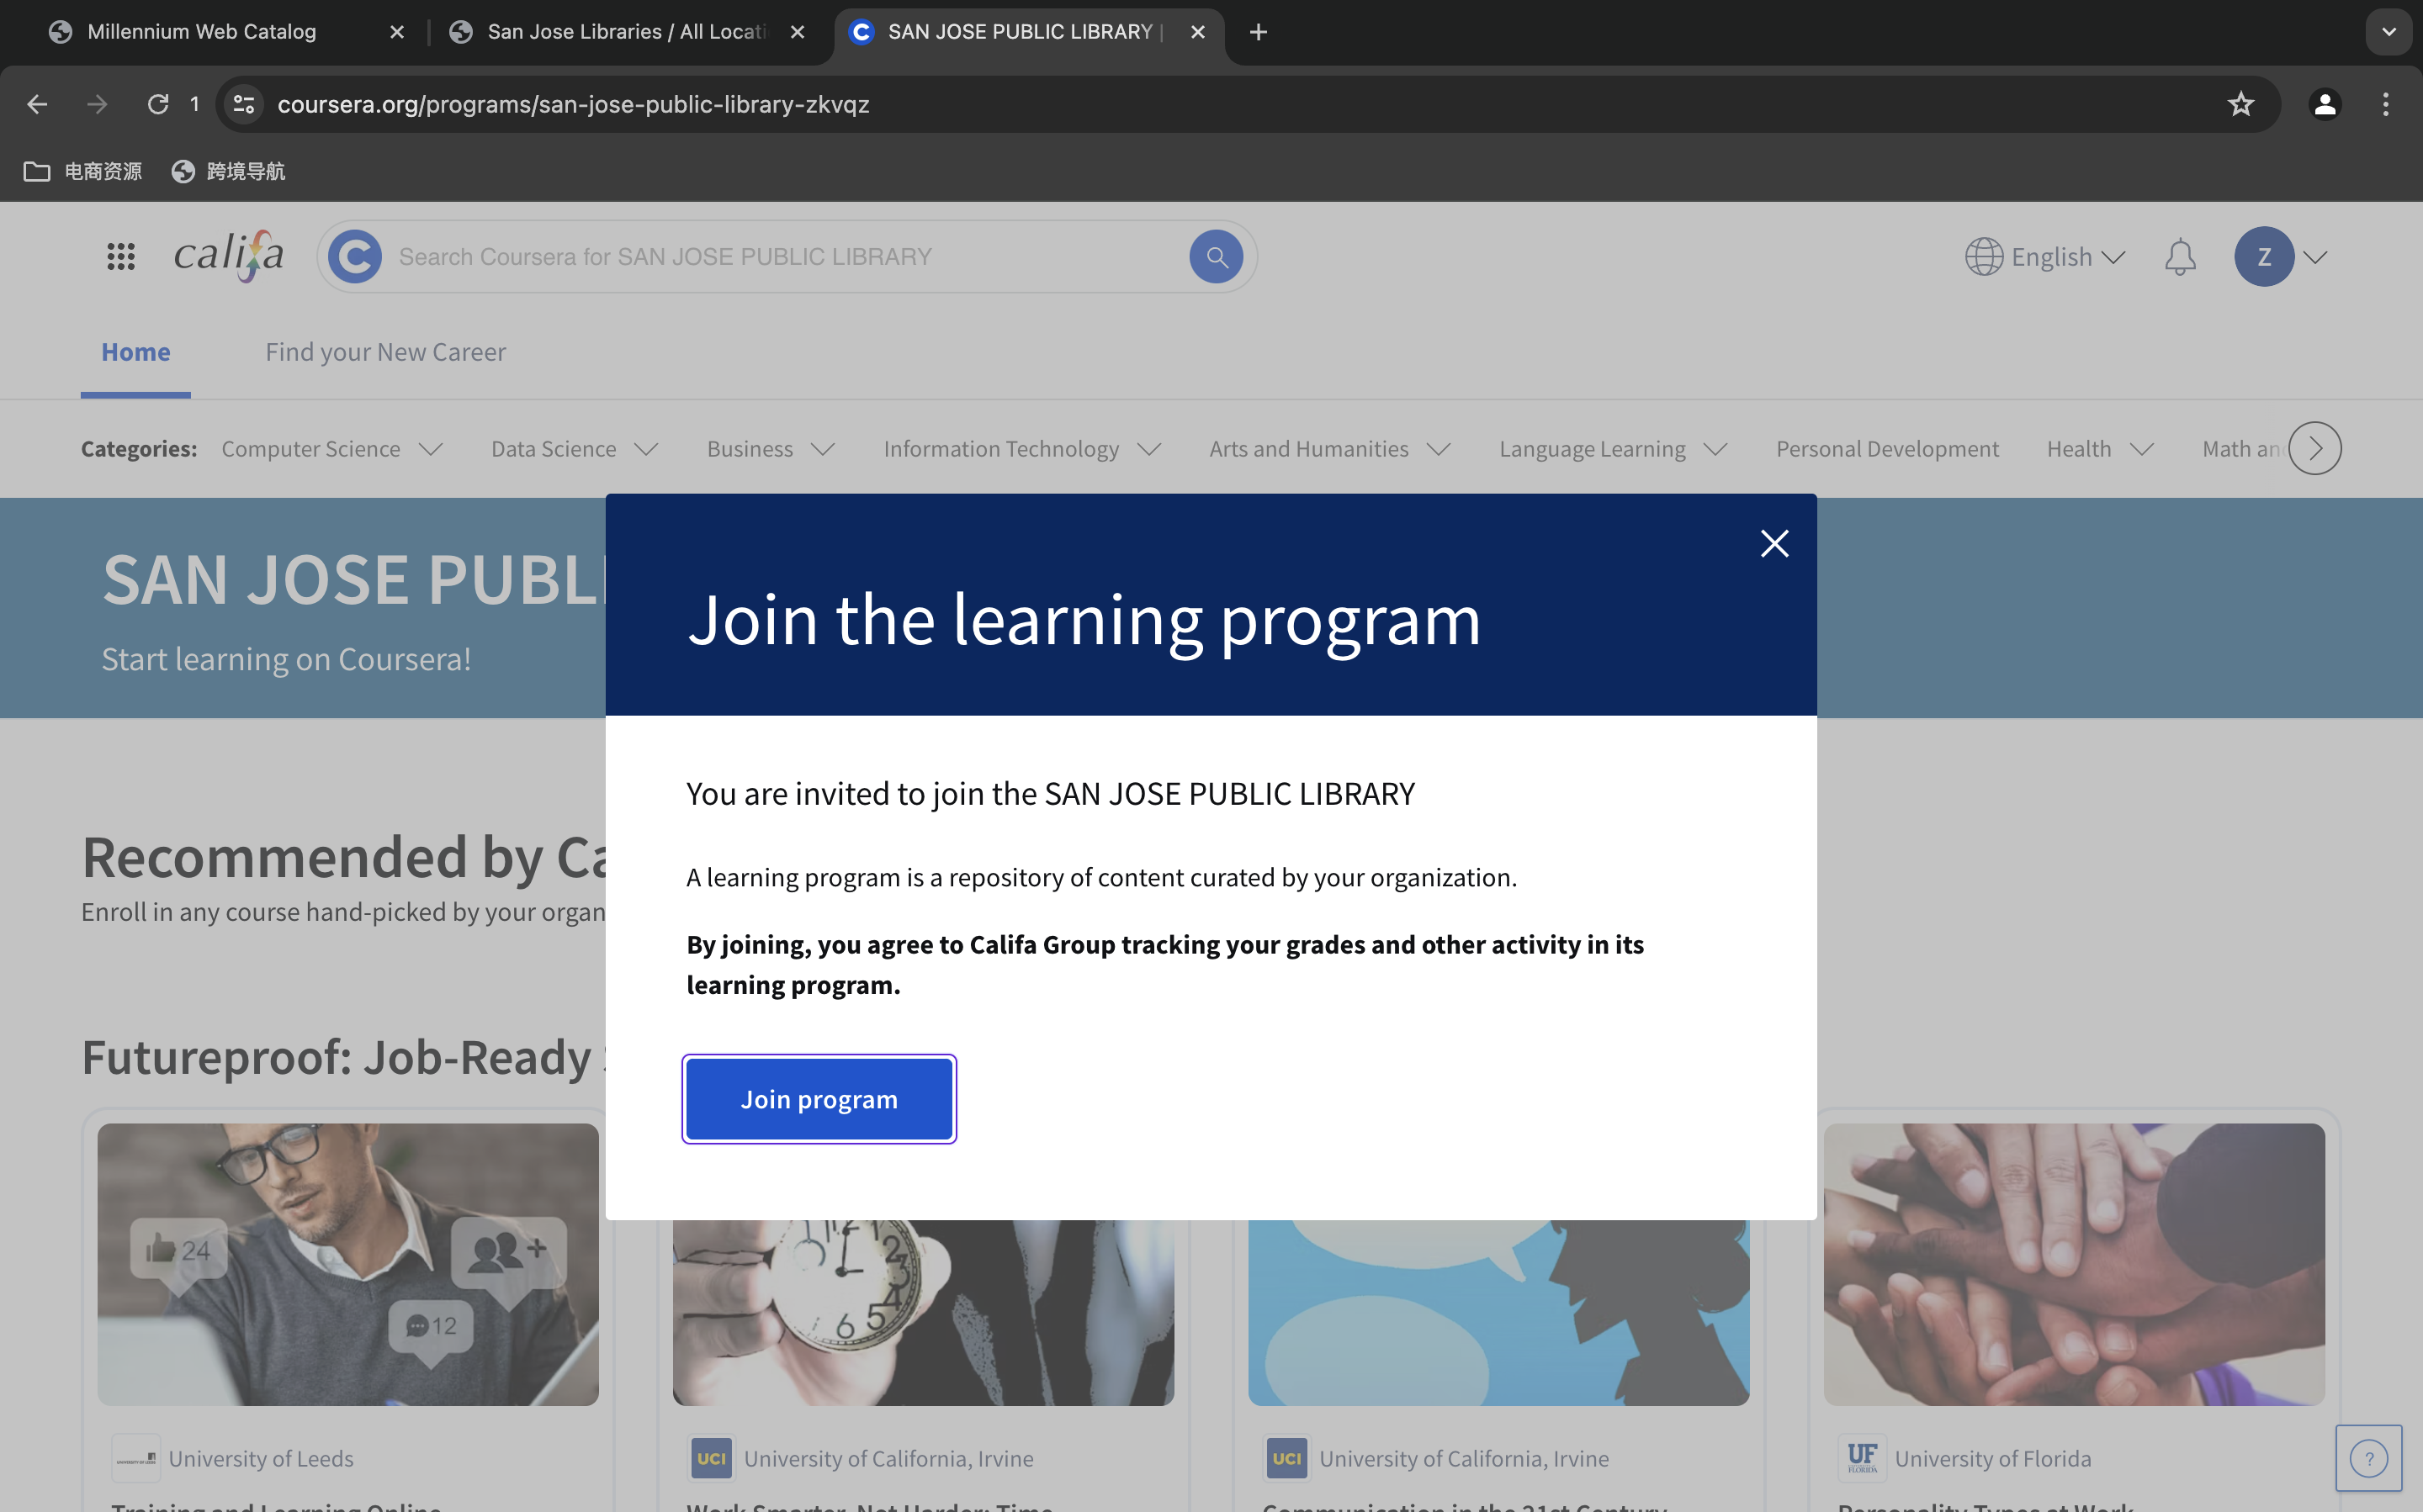This screenshot has width=2423, height=1512.
Task: Reload the page
Action: (x=158, y=104)
